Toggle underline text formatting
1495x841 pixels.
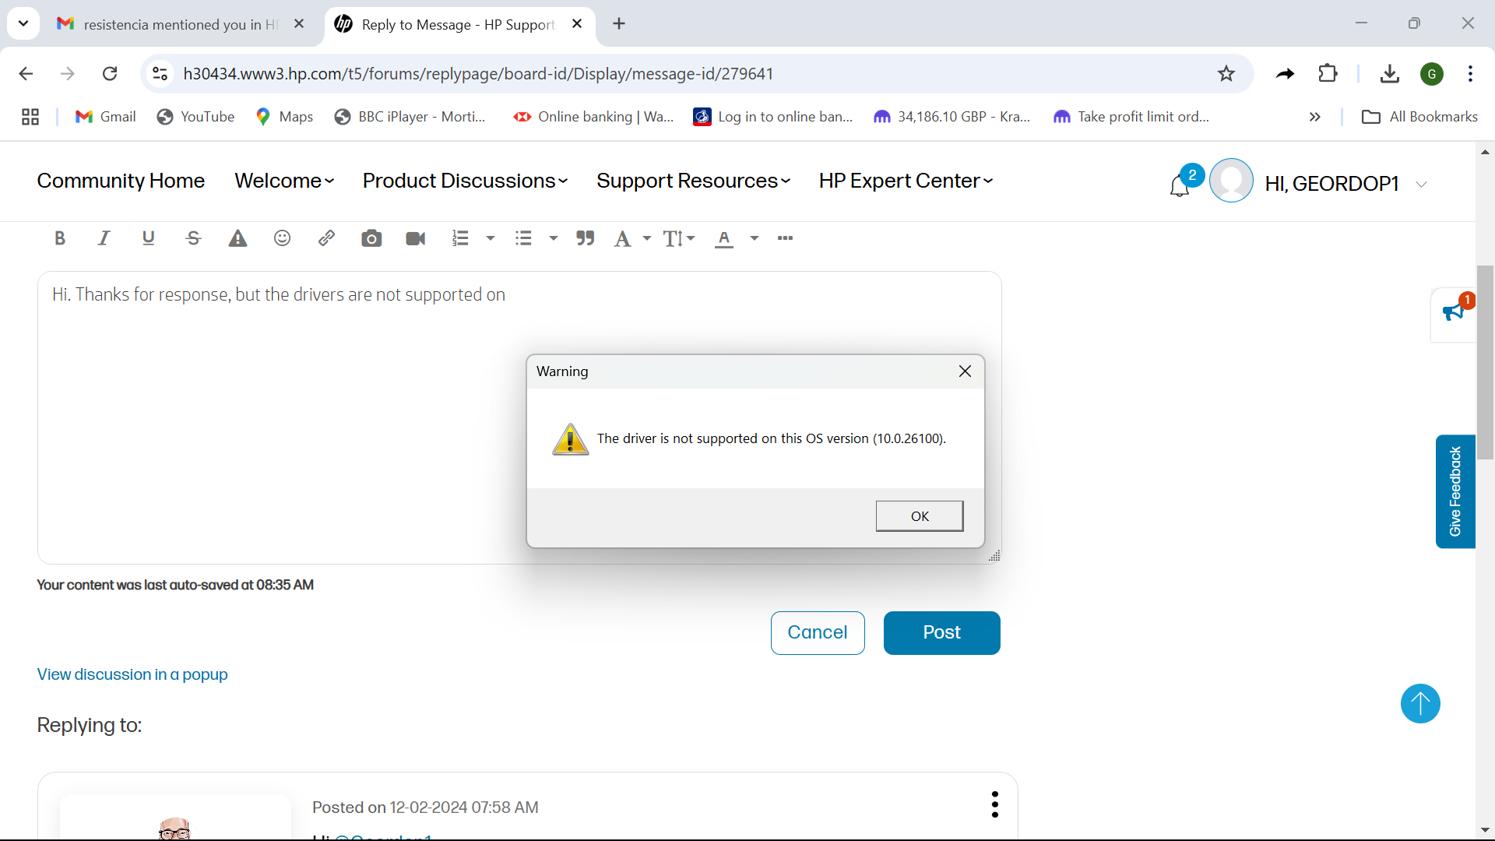pos(148,238)
